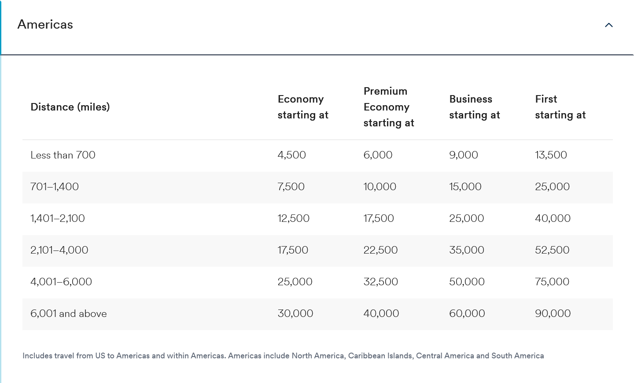Select the Premium Economy starting at column header
The width and height of the screenshot is (634, 383).
click(x=389, y=107)
